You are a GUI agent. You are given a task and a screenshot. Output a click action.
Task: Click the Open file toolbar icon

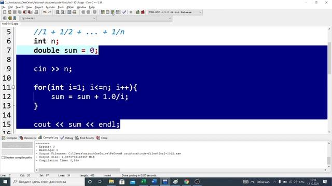tap(9, 12)
